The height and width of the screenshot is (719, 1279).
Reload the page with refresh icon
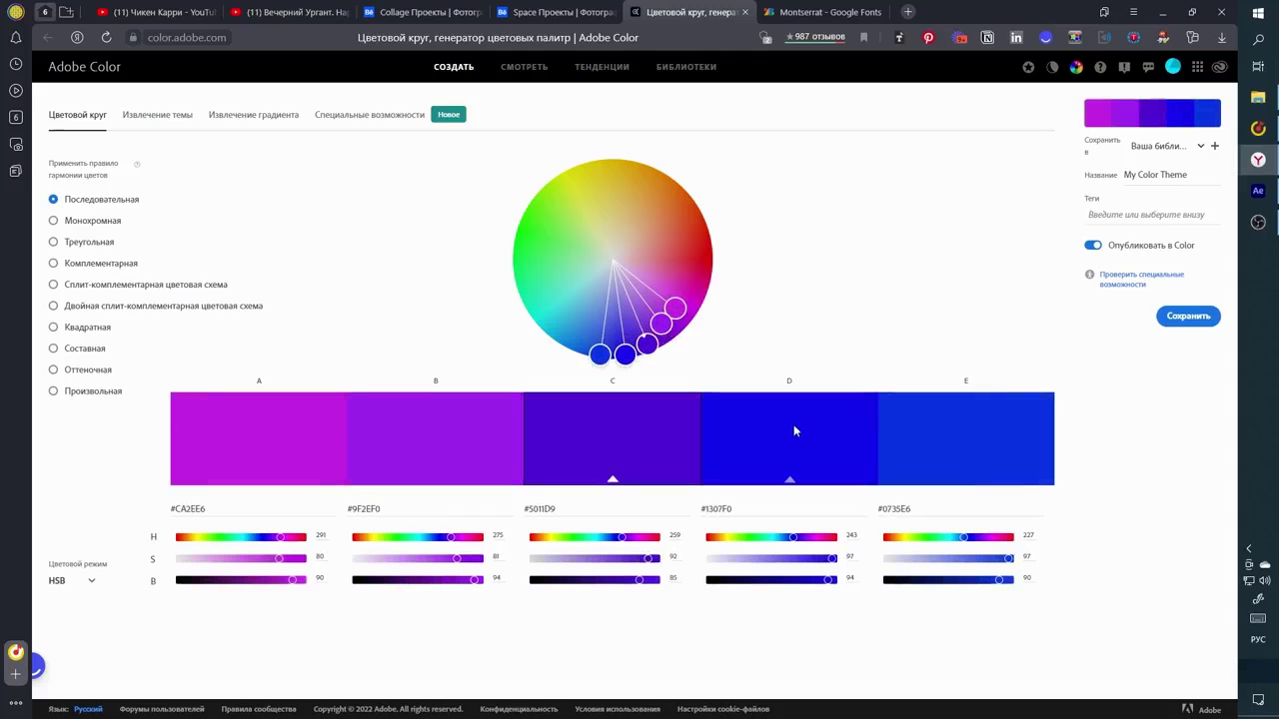point(106,38)
